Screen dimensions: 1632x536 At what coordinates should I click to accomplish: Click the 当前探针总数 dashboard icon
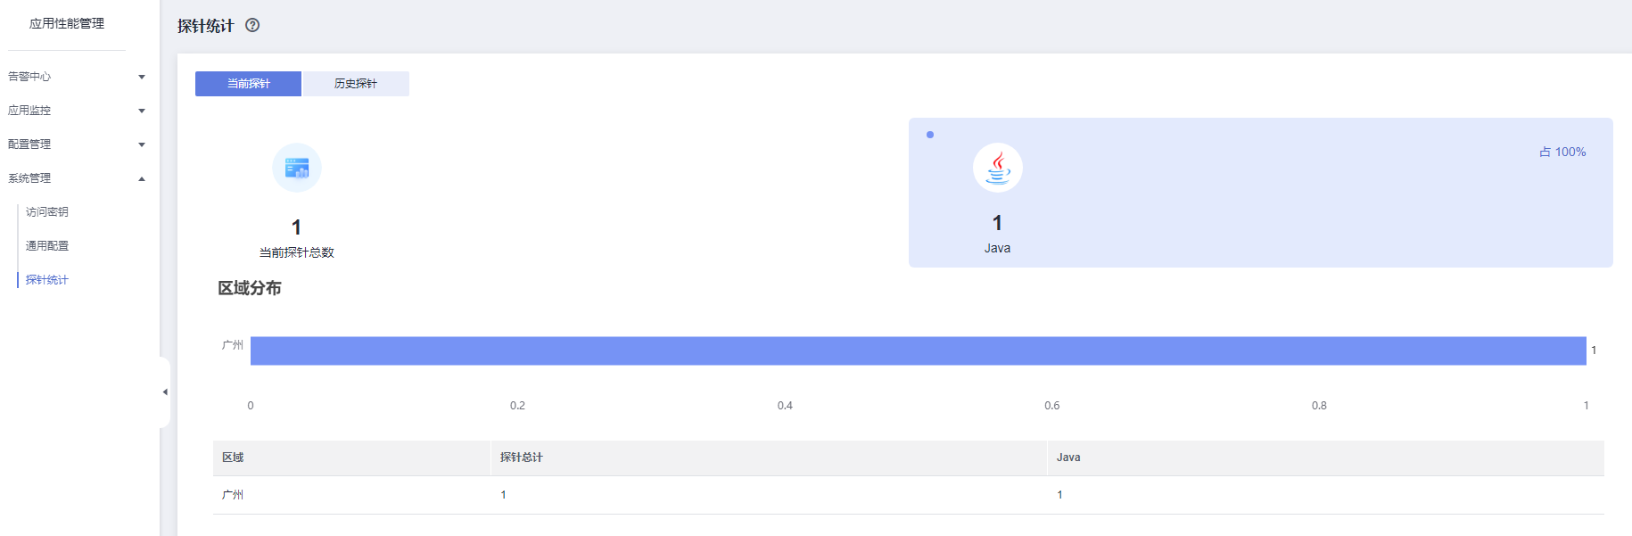[x=296, y=168]
